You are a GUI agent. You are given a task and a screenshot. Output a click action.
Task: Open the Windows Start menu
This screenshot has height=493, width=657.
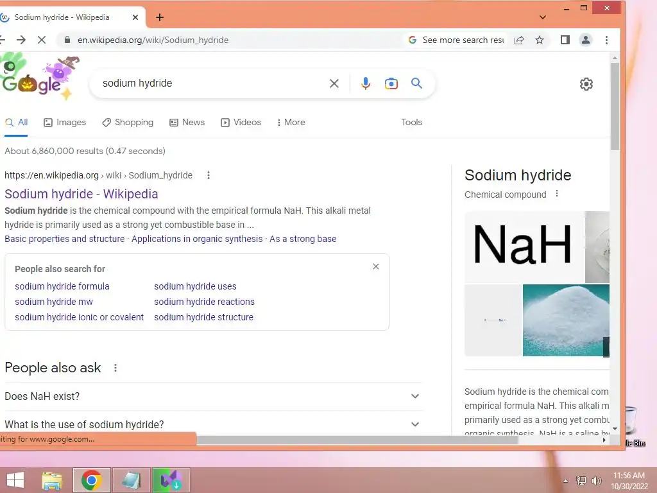coord(15,480)
